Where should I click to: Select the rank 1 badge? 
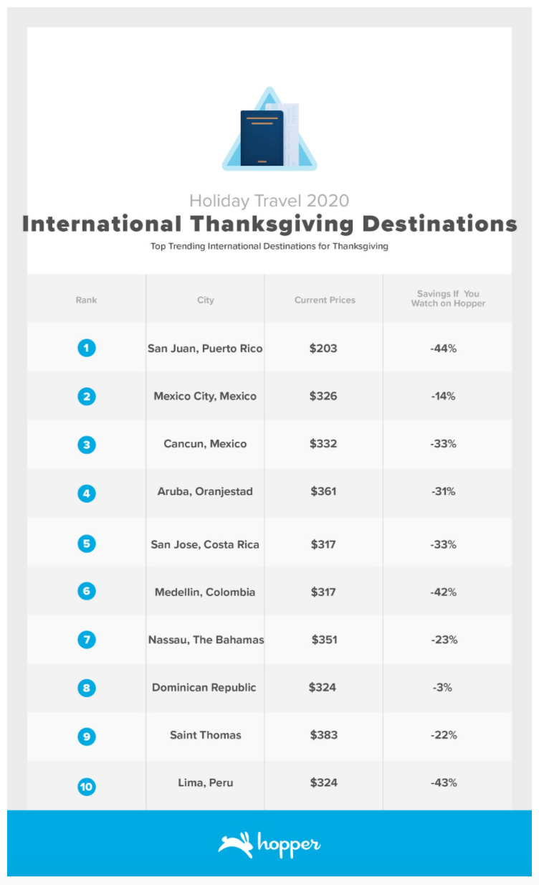pyautogui.click(x=87, y=348)
